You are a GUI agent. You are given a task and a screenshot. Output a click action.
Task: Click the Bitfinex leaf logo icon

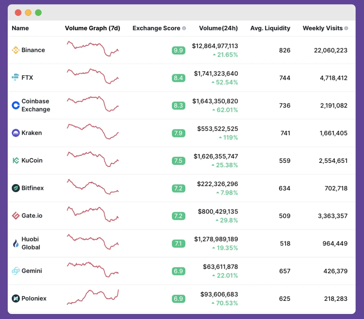(x=15, y=188)
